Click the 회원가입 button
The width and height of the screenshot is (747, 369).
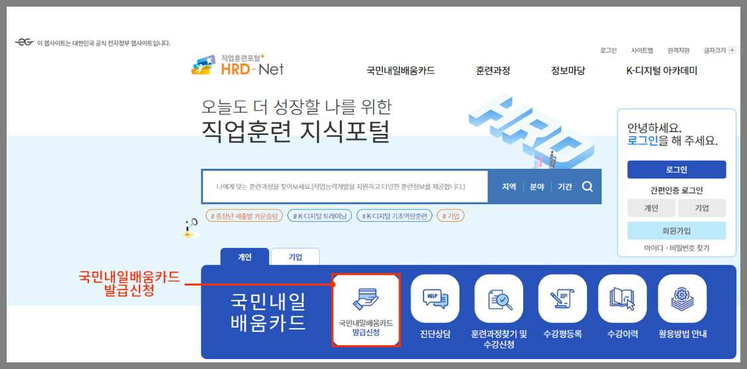[x=677, y=231]
